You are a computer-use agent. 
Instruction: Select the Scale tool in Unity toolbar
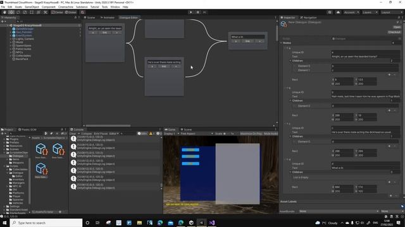(25, 12)
